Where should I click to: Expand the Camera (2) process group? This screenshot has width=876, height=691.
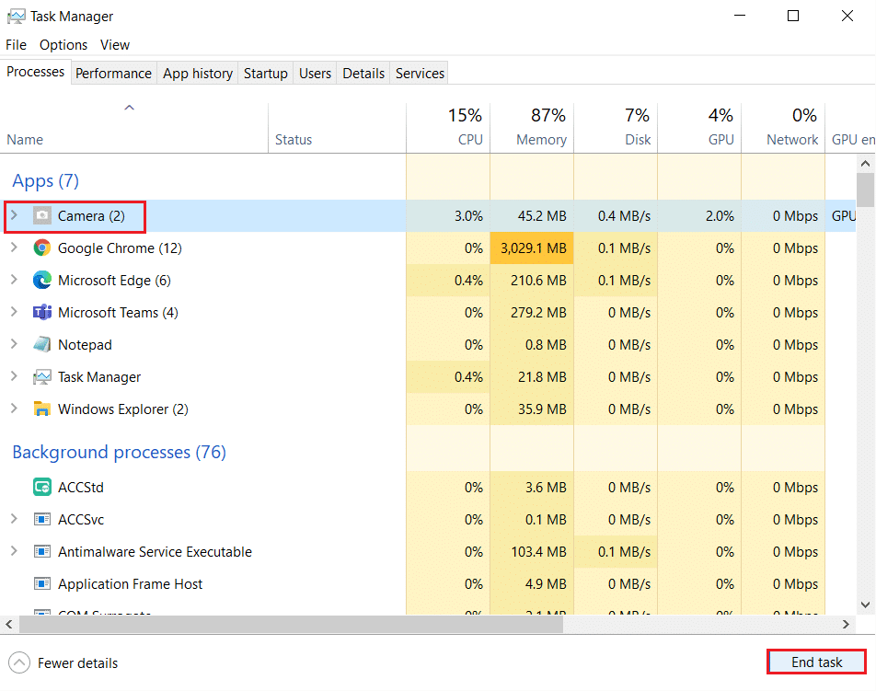pyautogui.click(x=14, y=215)
